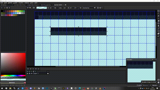160x90 pixels.
Task: Cancel the transformation with the X icon
Action: 30,8
